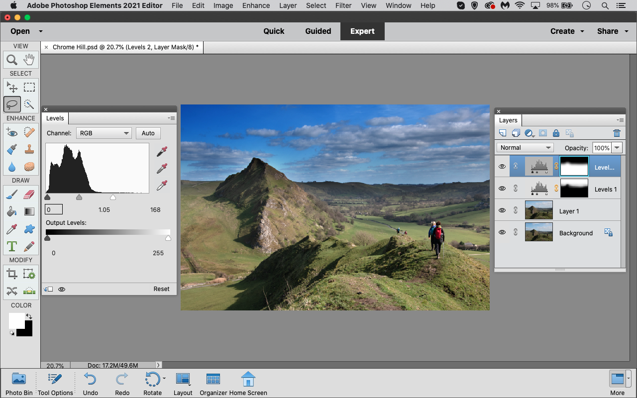Open fill or adjustment layer dropdown
This screenshot has width=637, height=398.
pyautogui.click(x=530, y=133)
